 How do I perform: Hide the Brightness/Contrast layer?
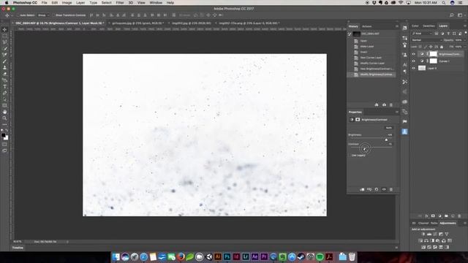413,54
